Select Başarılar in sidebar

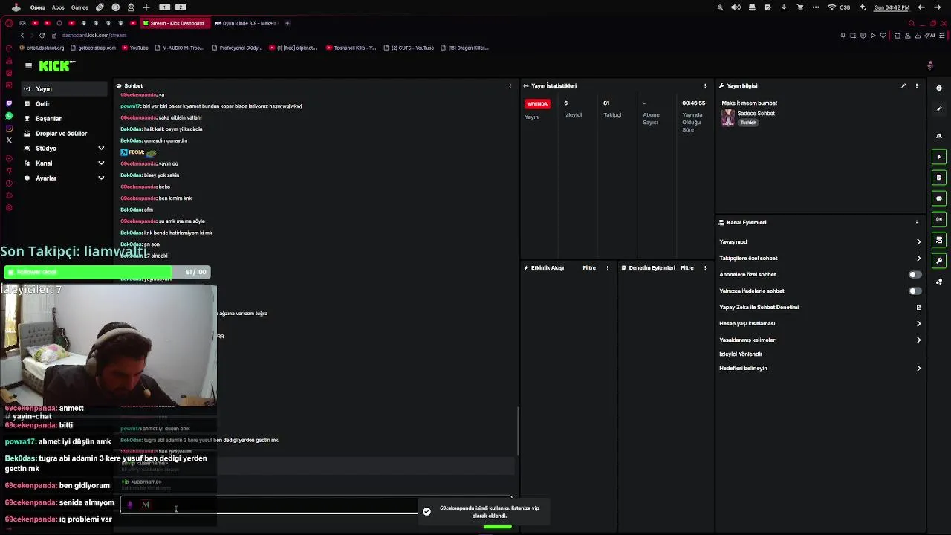pyautogui.click(x=65, y=119)
